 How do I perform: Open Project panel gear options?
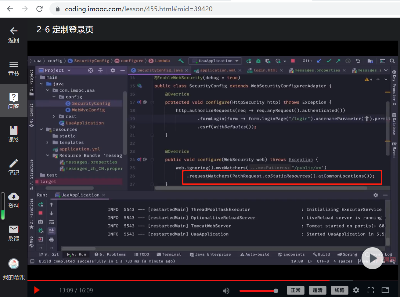click(x=113, y=70)
